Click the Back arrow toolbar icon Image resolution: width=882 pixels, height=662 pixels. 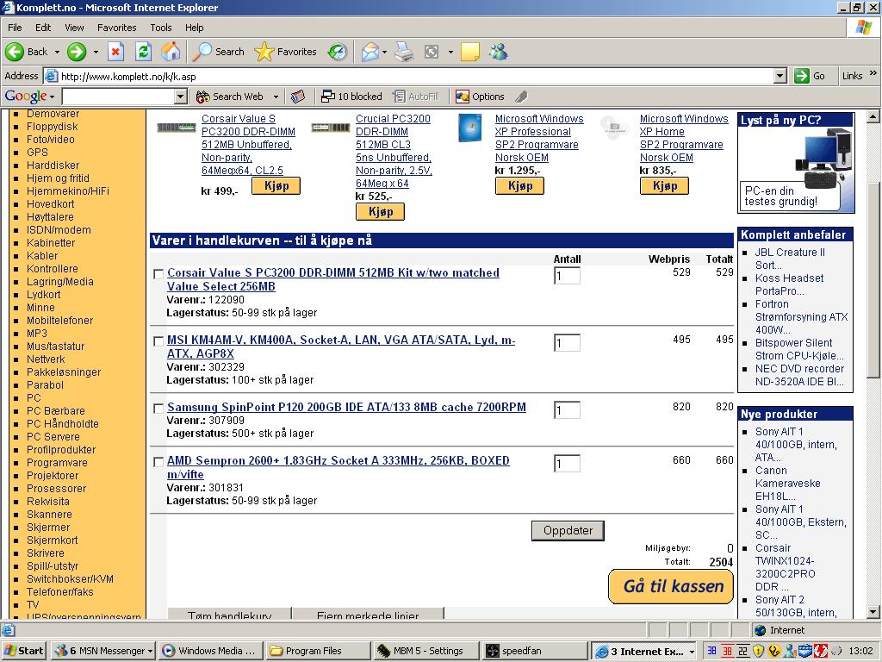(x=15, y=52)
